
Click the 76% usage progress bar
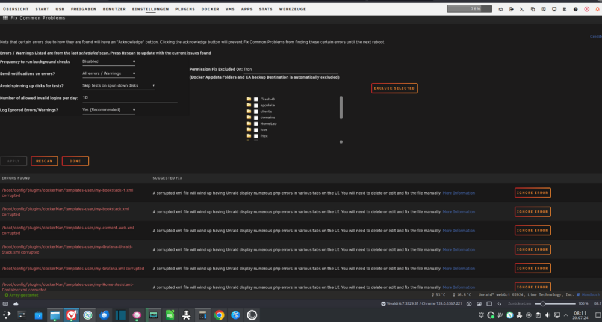(469, 9)
